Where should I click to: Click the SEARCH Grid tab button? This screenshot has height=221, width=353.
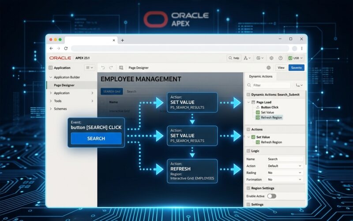click(x=112, y=91)
